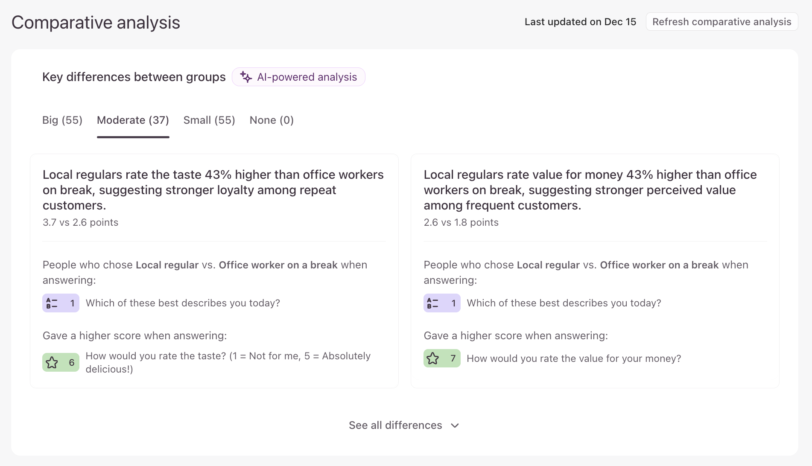This screenshot has width=812, height=466.
Task: Click question 1 text in right card
Action: [564, 303]
